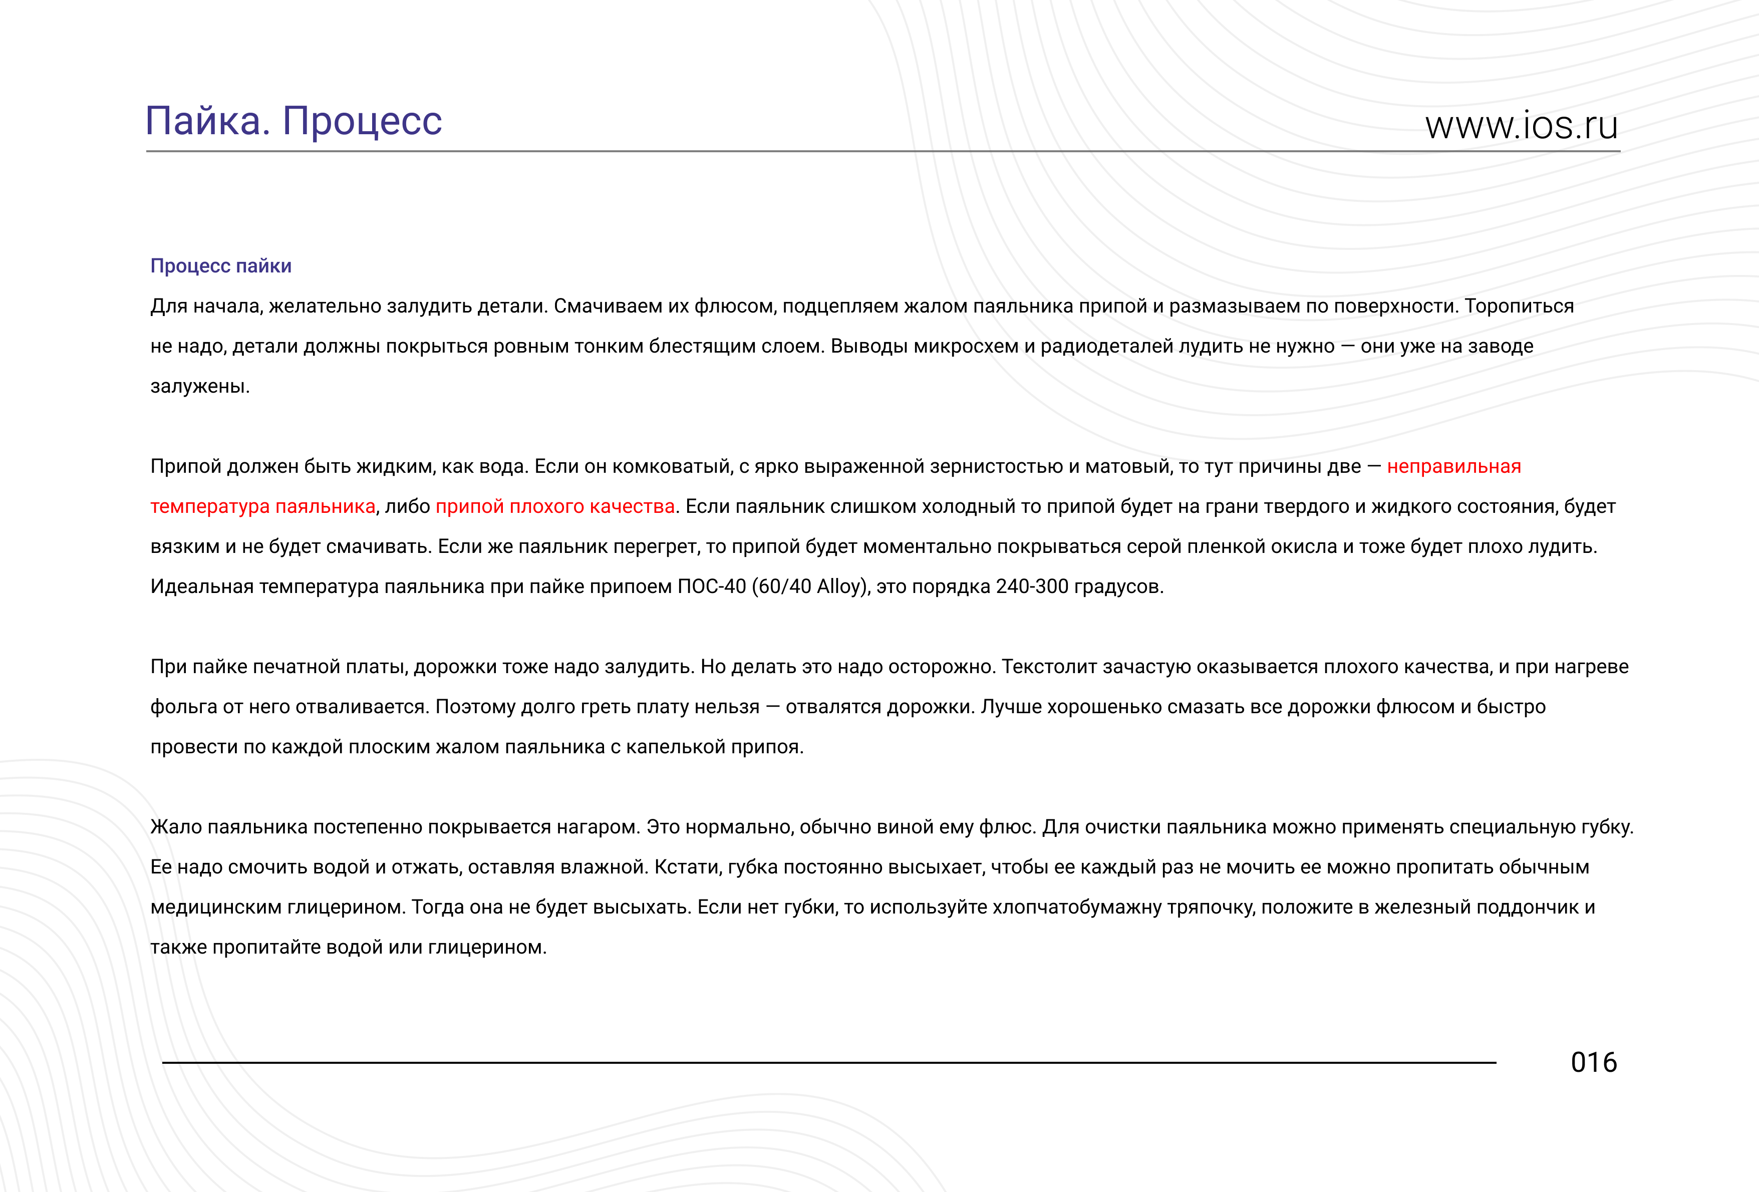The height and width of the screenshot is (1192, 1759).
Task: Click the red phrase "припой плохого качества"
Action: (555, 506)
